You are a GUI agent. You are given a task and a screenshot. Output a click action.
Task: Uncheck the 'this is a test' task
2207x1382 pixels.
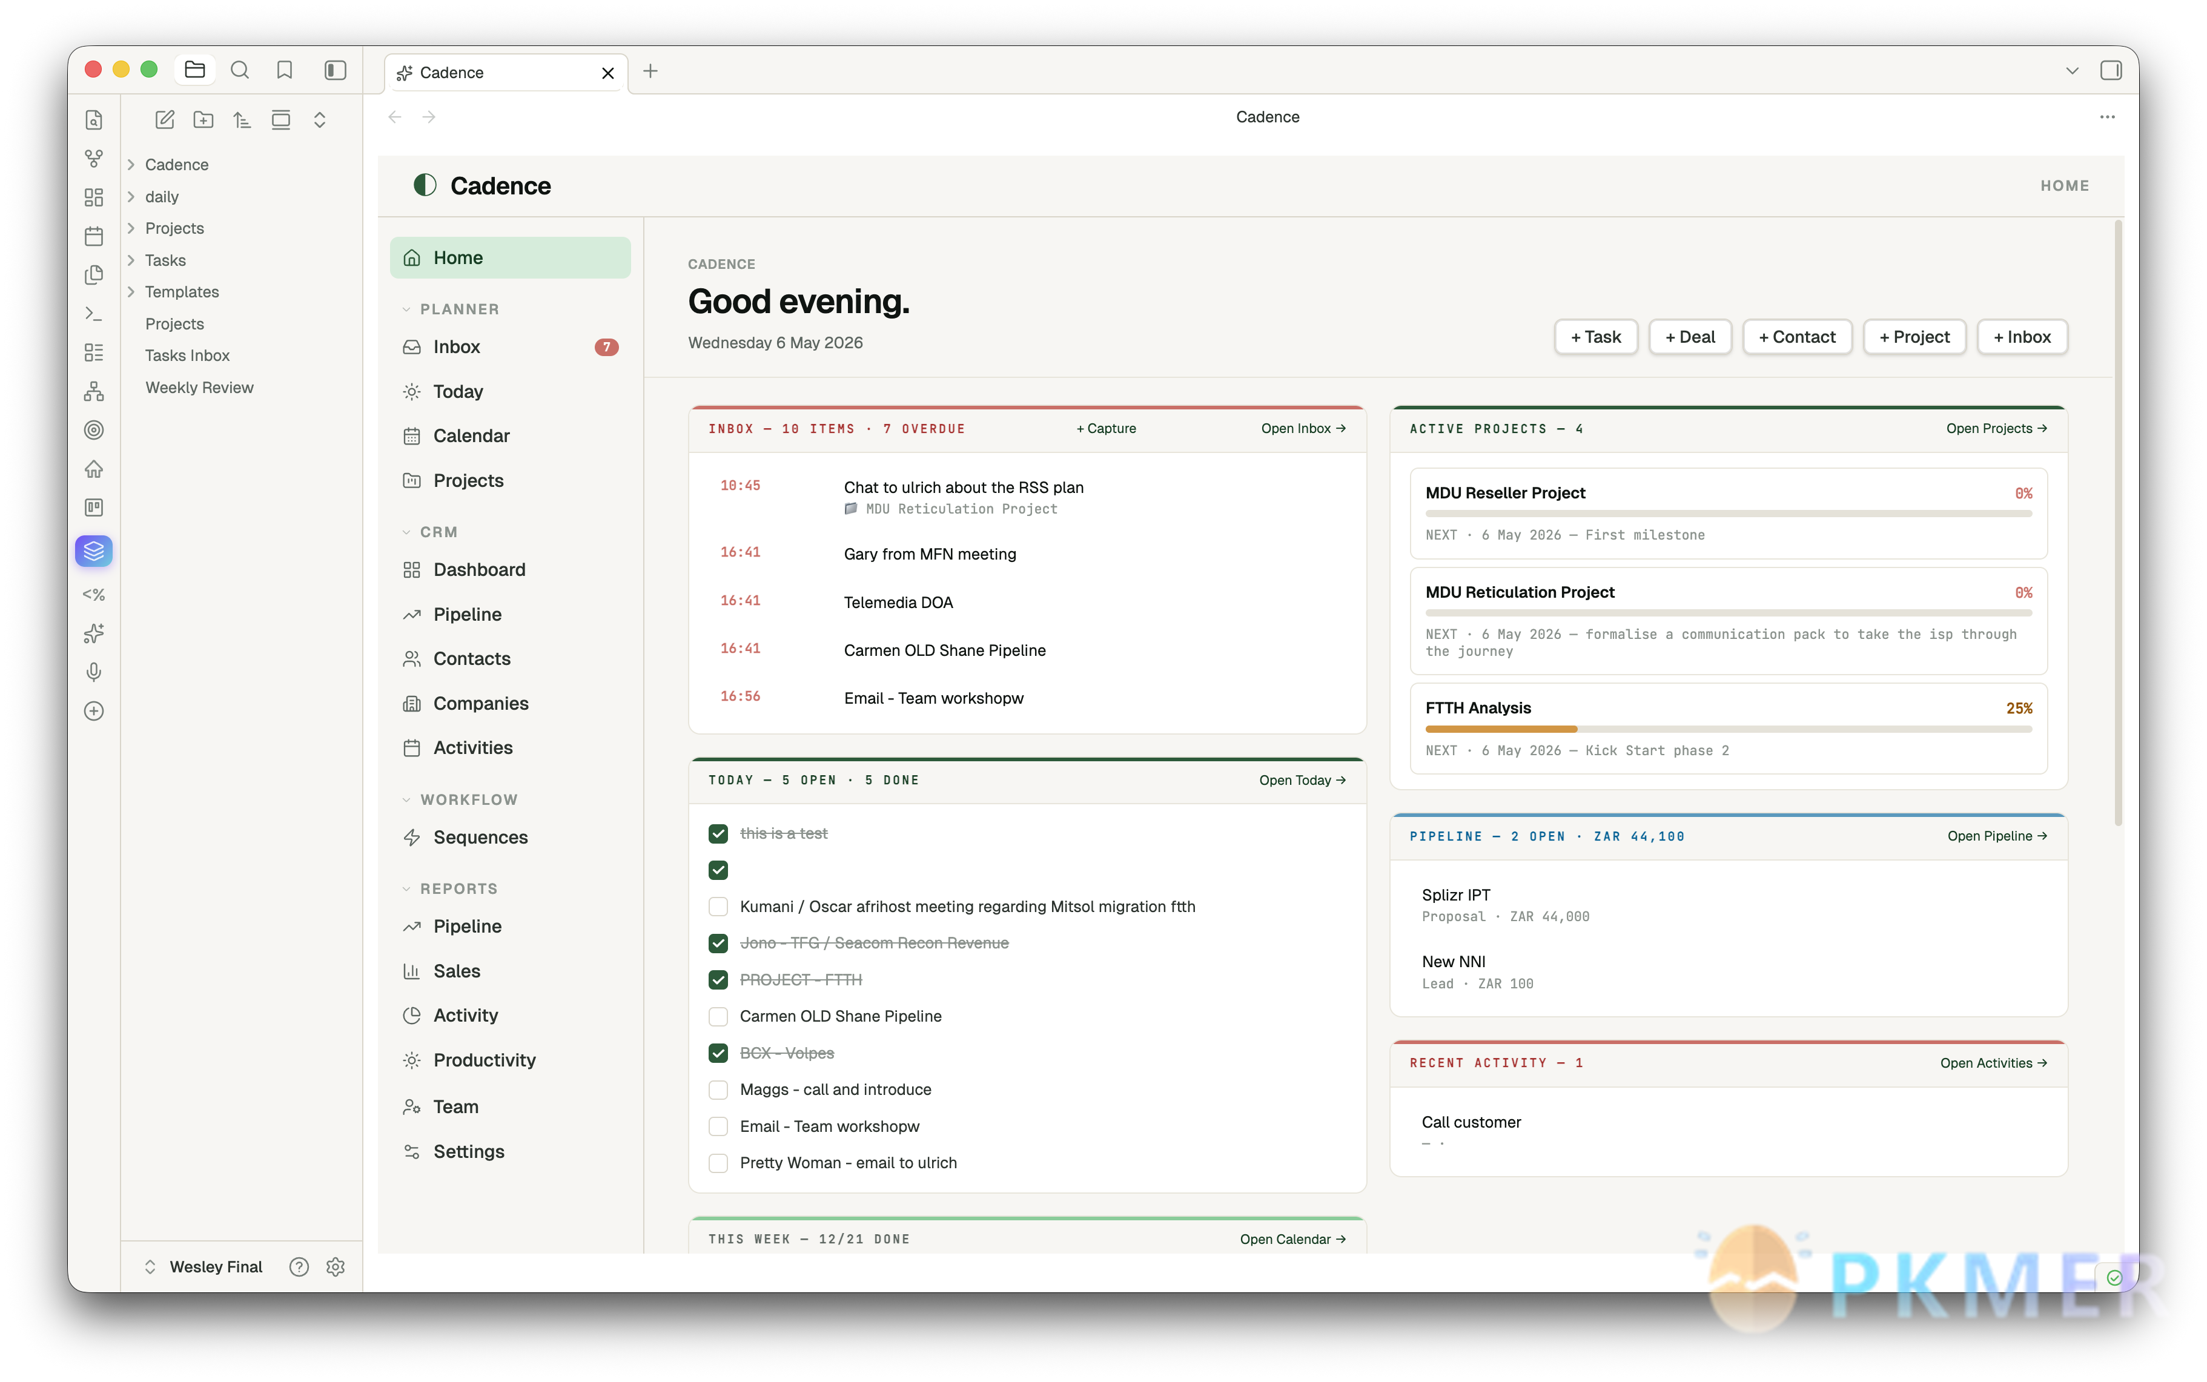pos(718,833)
